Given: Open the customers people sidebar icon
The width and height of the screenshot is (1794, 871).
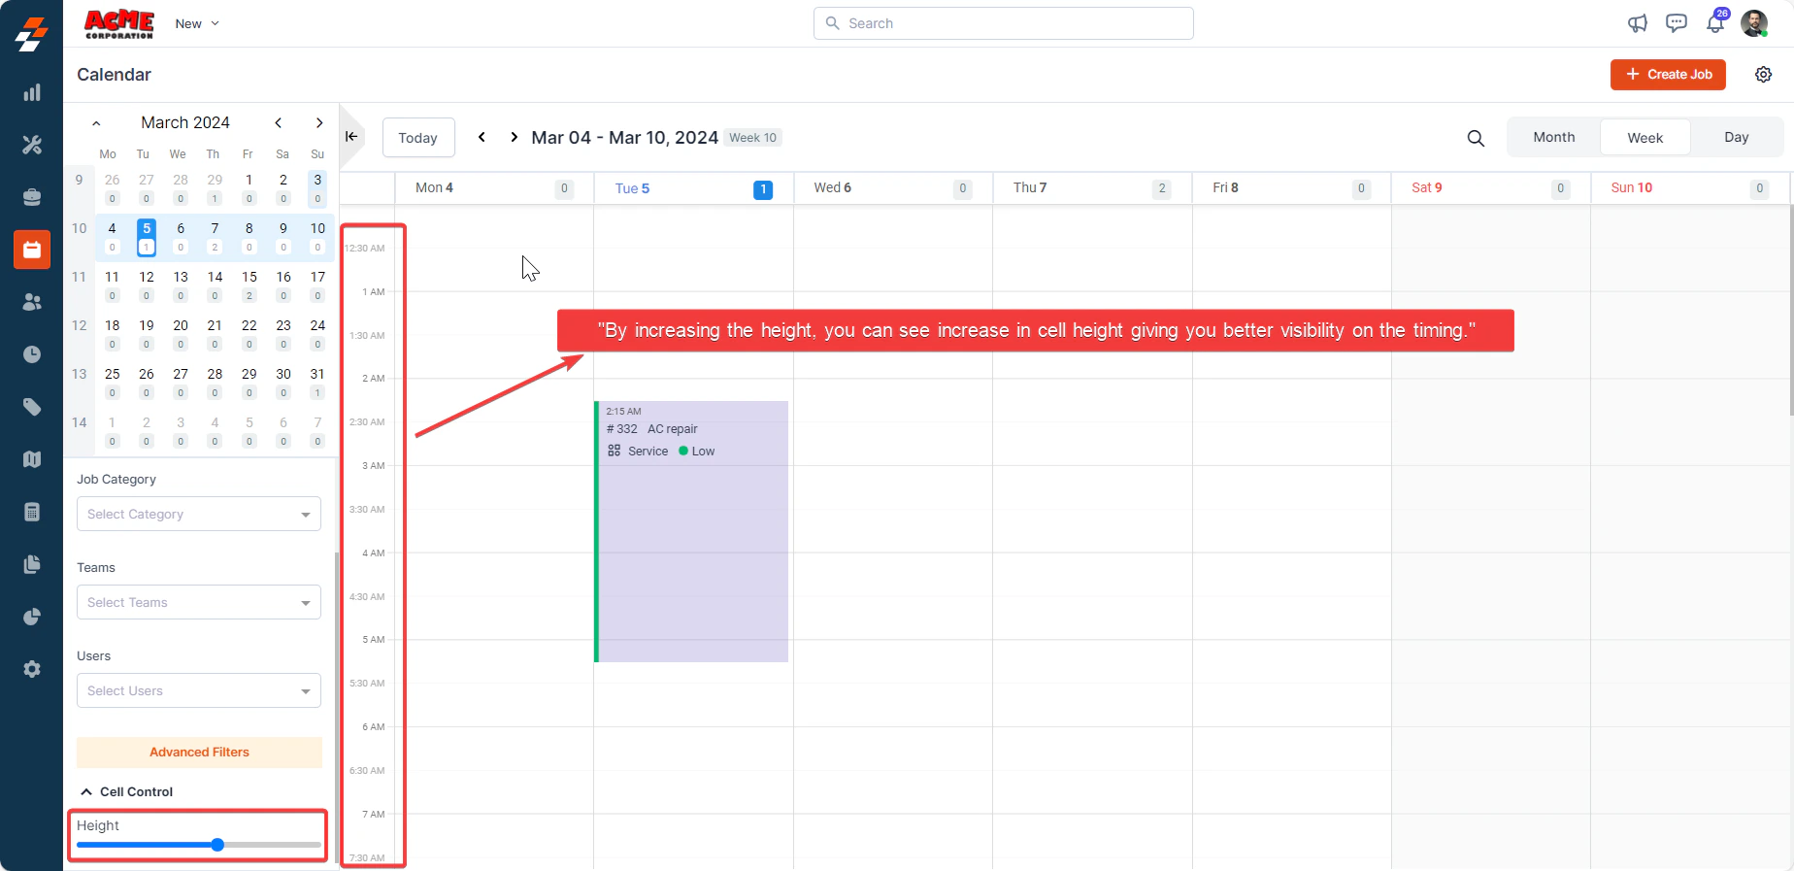Looking at the screenshot, I should click(32, 302).
